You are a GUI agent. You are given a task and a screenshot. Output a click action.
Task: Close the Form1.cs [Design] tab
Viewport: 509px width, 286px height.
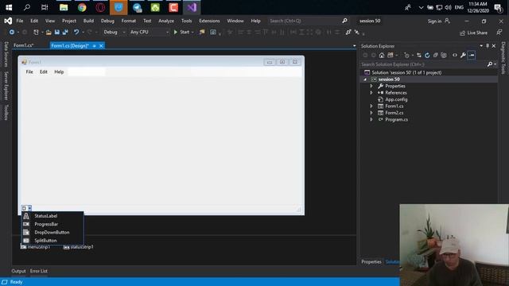point(101,46)
